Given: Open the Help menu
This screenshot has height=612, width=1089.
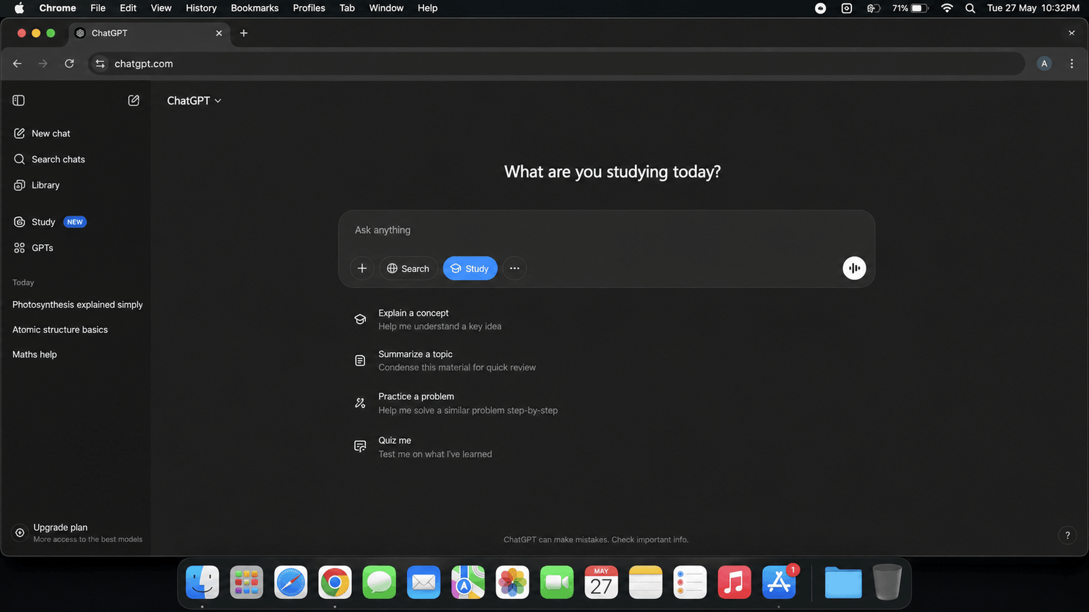Looking at the screenshot, I should click(x=427, y=8).
